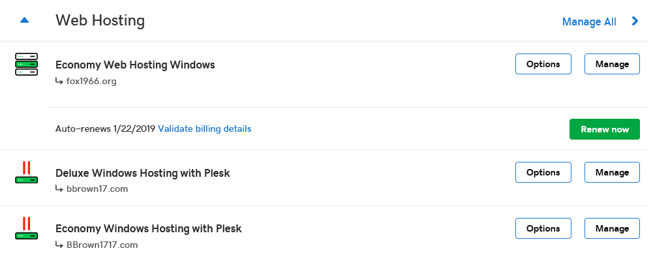Follow the Validate billing details link

(x=204, y=129)
